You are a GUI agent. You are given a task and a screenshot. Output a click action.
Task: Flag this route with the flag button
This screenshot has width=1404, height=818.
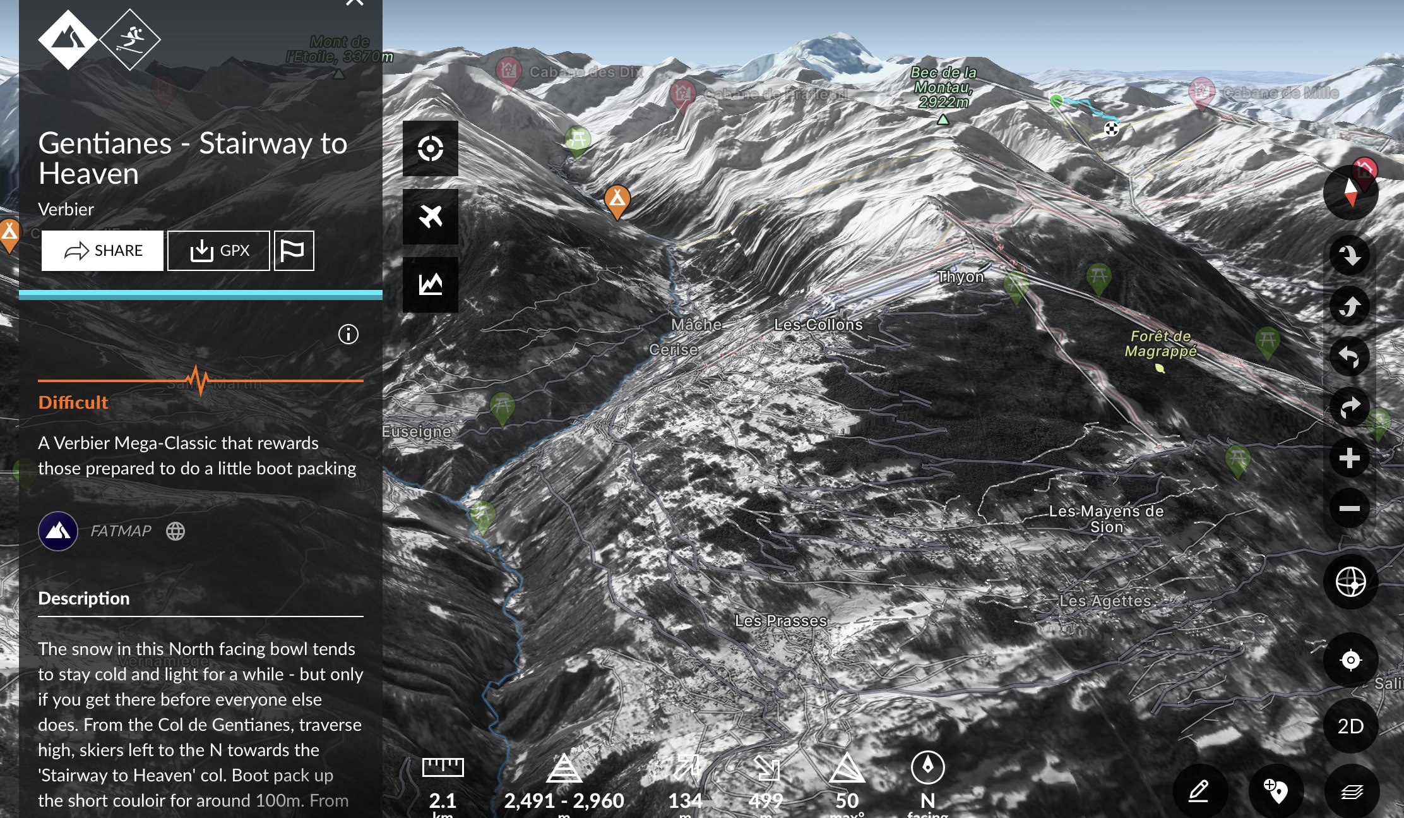(294, 251)
